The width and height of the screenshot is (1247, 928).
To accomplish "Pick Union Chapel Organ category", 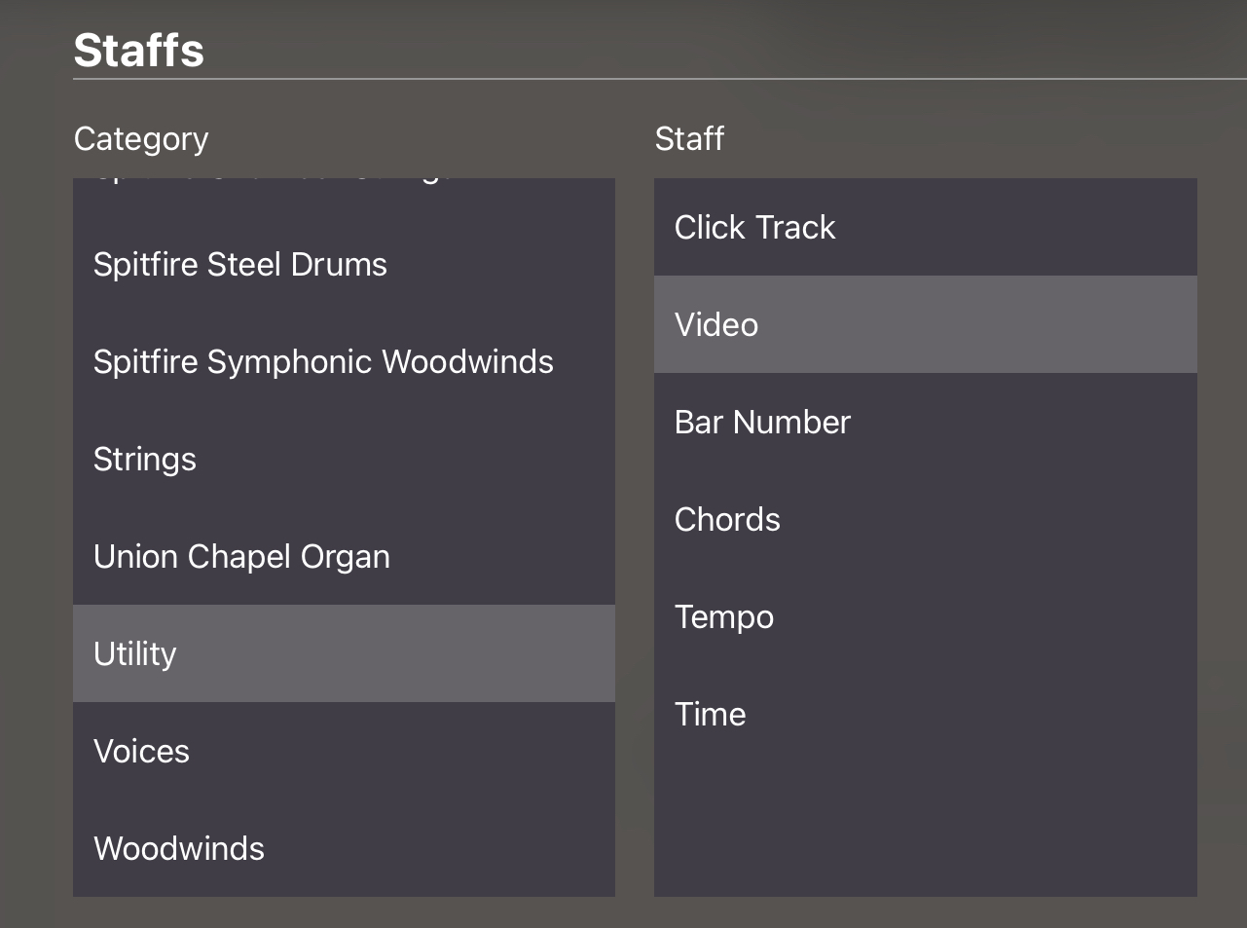I will point(344,556).
